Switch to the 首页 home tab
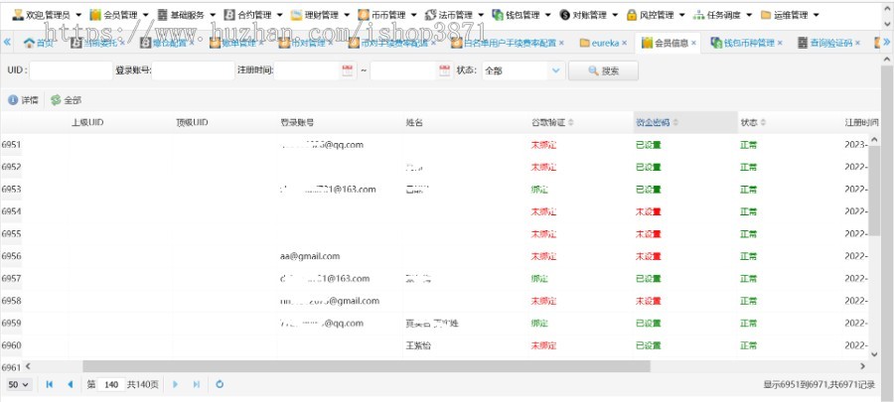This screenshot has width=894, height=402. pos(39,43)
